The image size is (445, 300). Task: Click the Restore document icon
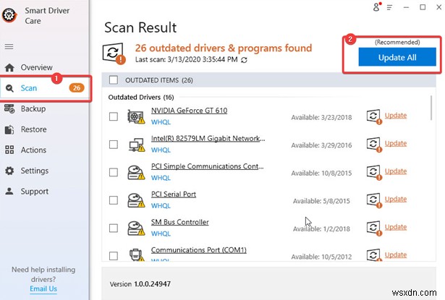click(9, 129)
